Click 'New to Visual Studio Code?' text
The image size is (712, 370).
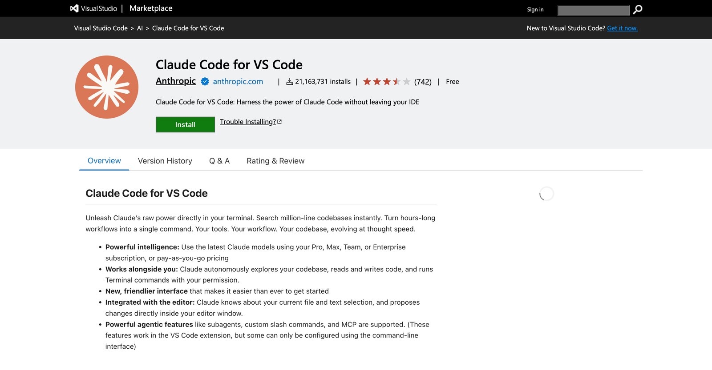click(566, 28)
